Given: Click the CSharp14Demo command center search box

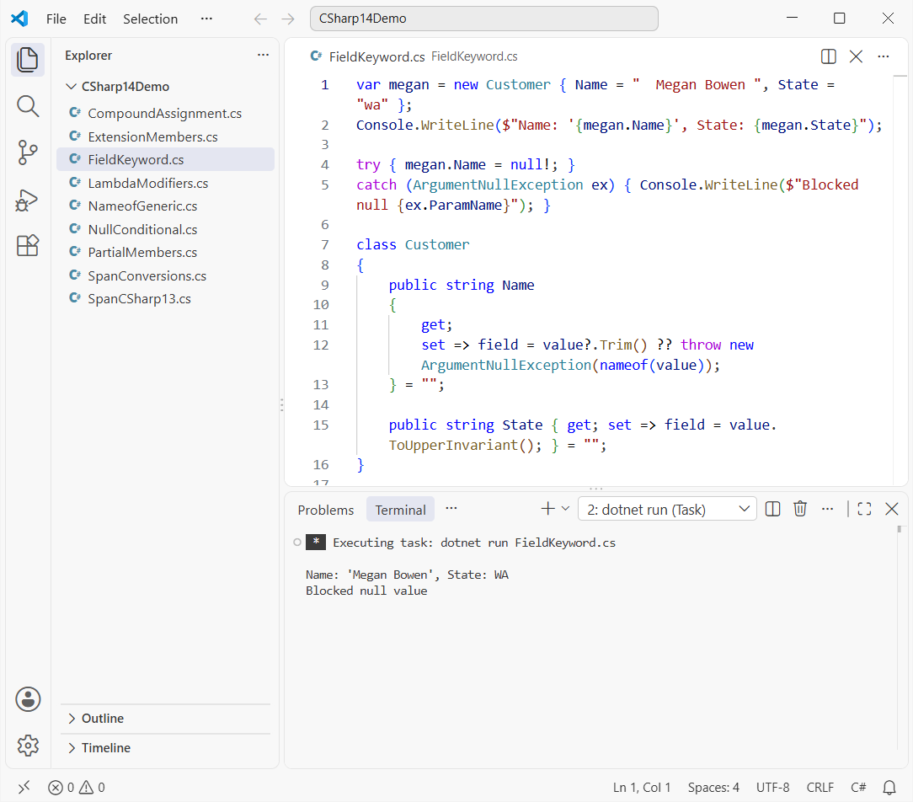Looking at the screenshot, I should pyautogui.click(x=483, y=19).
